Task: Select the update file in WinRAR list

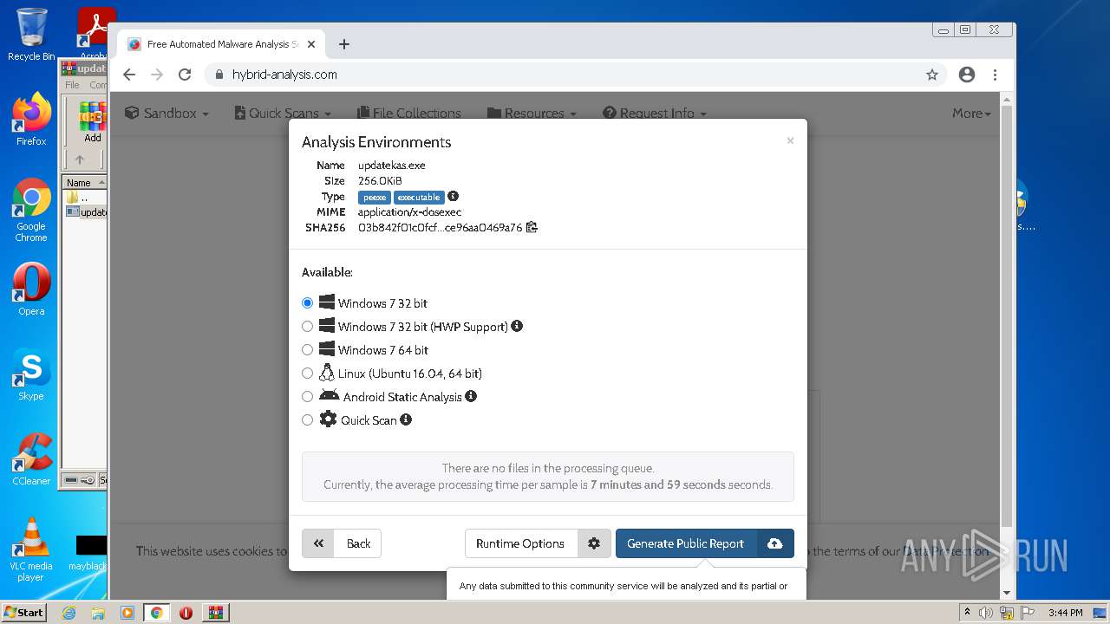Action: tap(87, 211)
